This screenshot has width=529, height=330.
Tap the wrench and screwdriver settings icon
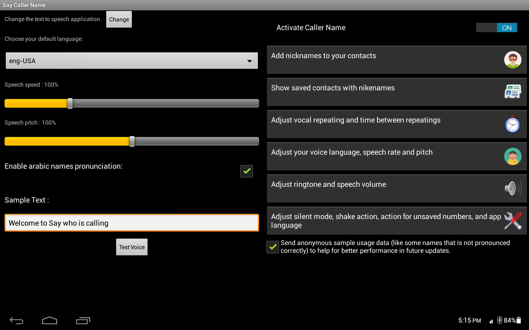[x=512, y=221]
